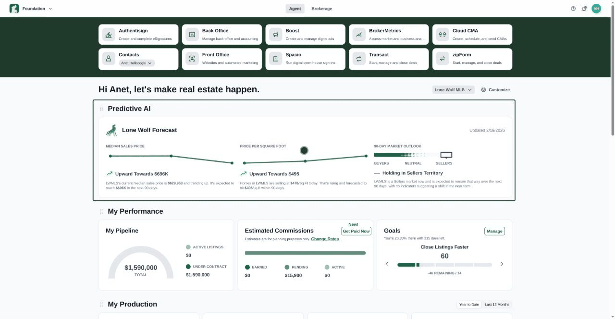
Task: Click the 'Upward Towards $495' text
Action: 274,174
